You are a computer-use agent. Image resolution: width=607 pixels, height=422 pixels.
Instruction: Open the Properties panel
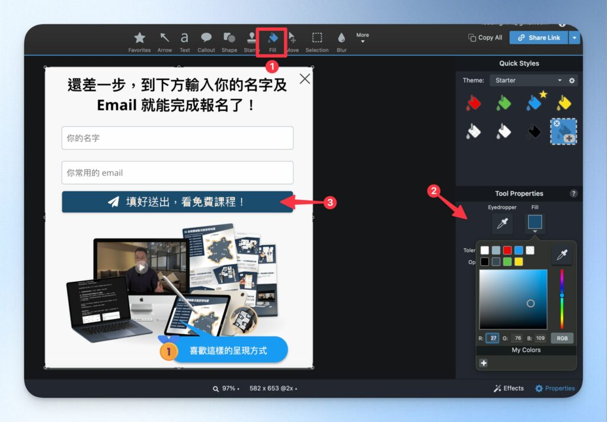point(555,388)
